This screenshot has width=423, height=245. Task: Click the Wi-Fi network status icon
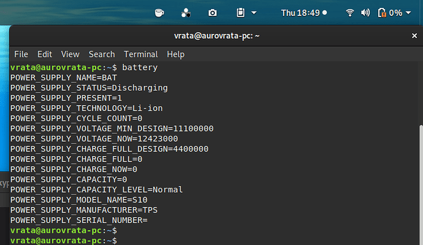point(350,13)
